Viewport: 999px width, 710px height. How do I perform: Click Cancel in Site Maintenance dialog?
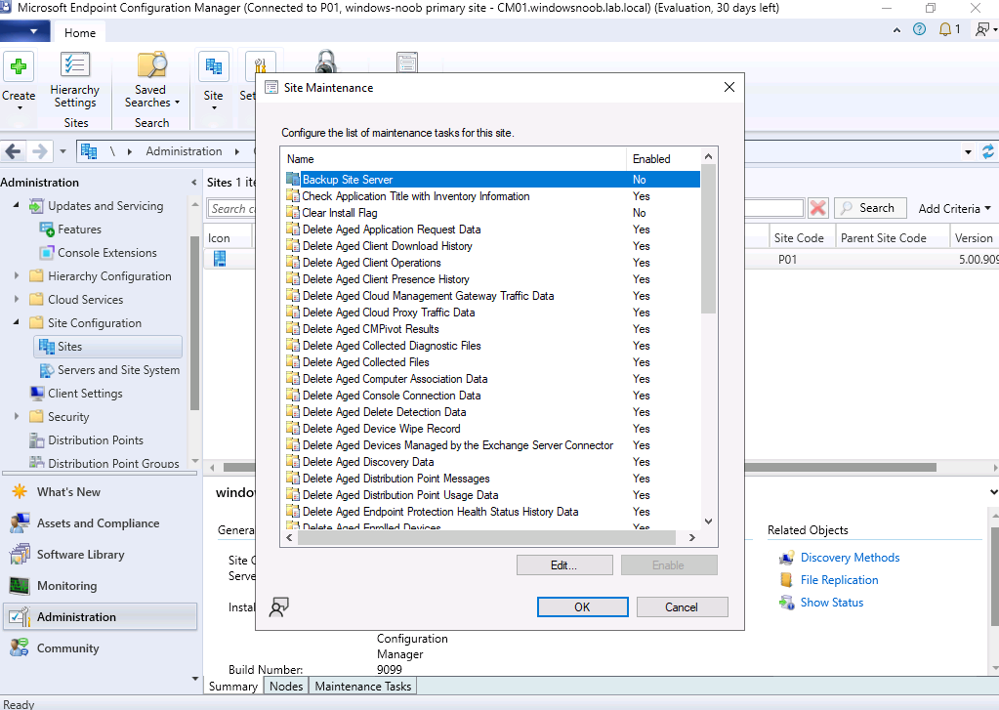tap(682, 606)
